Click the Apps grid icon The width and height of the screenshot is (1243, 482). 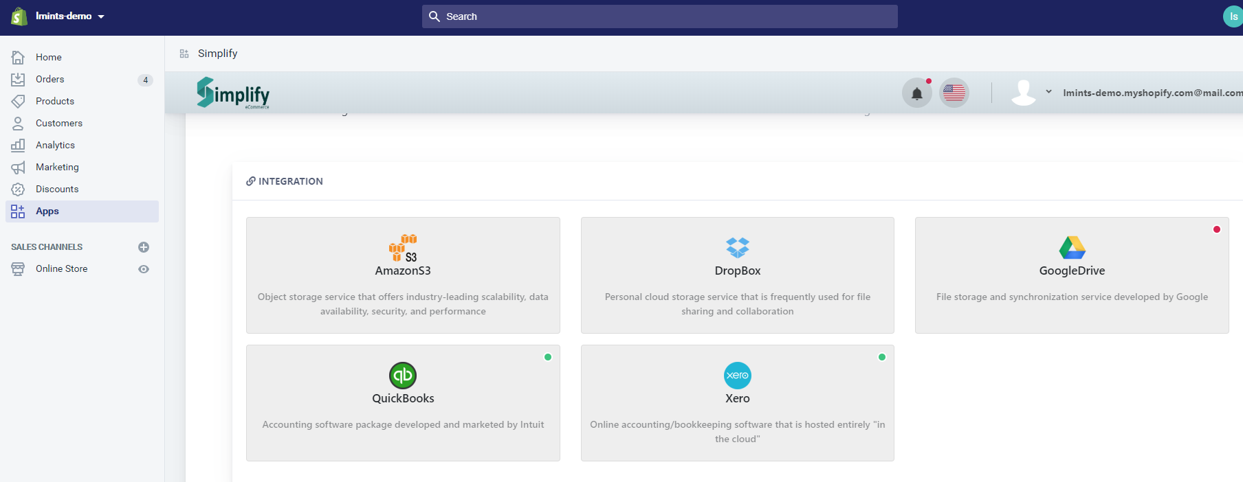(18, 211)
